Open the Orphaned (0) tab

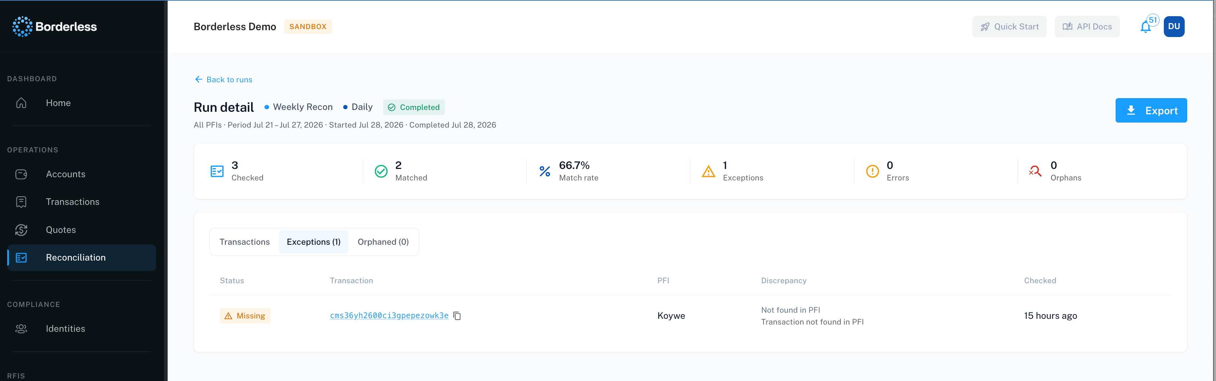click(x=383, y=242)
